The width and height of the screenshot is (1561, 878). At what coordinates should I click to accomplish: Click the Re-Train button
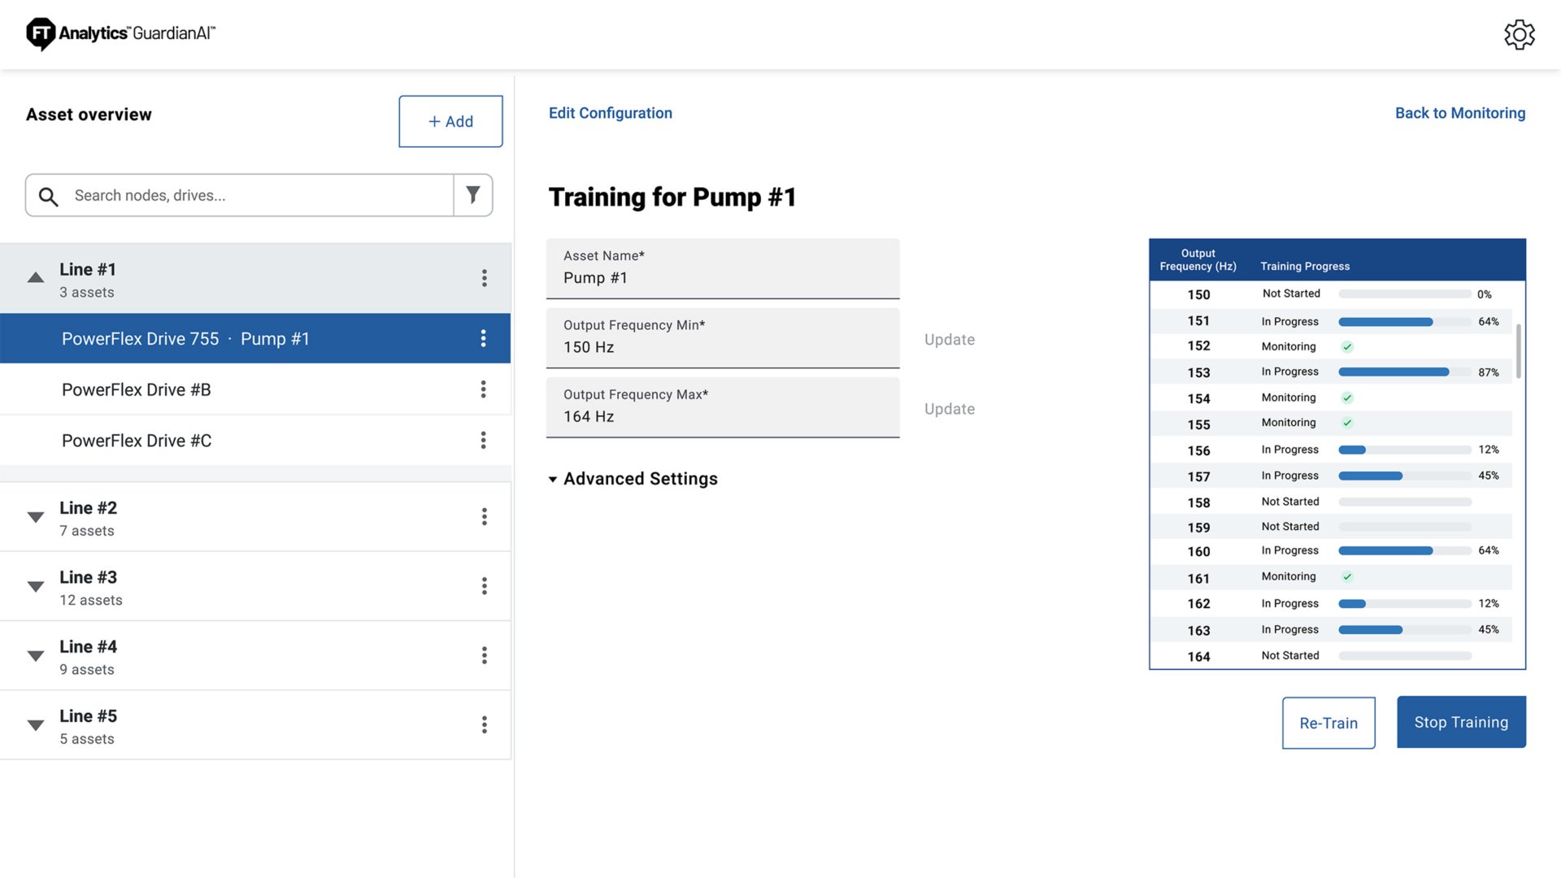click(x=1328, y=722)
